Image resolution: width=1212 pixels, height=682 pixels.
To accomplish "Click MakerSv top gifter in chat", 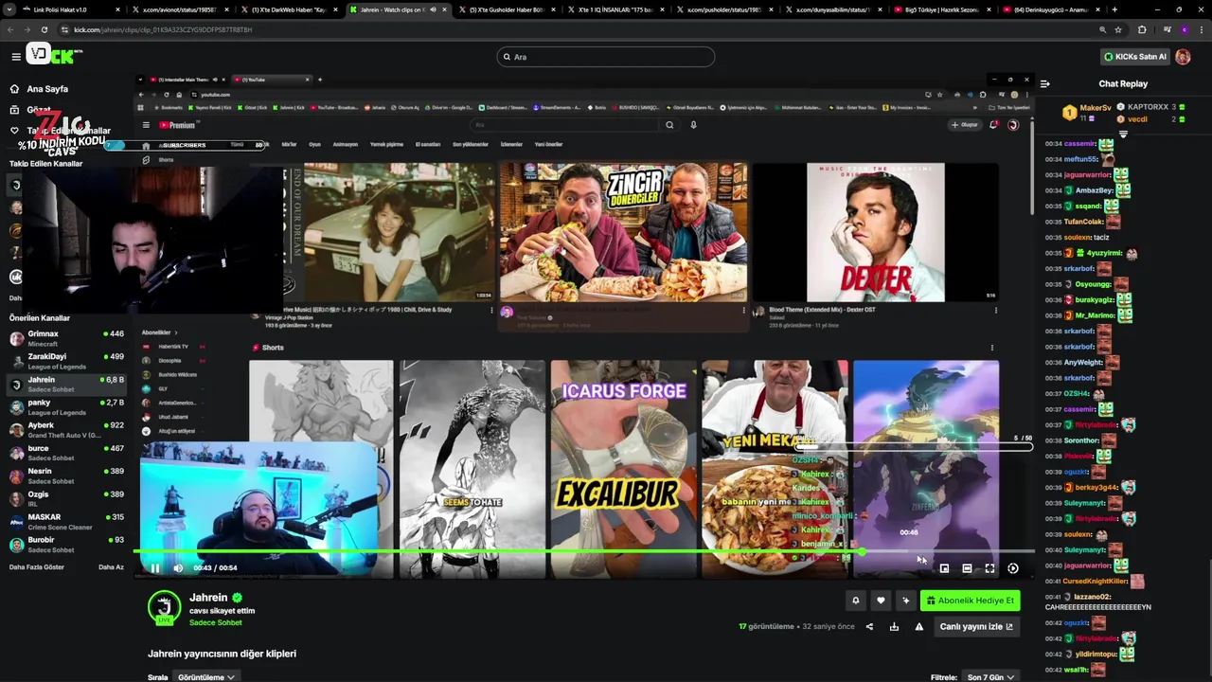I will pos(1096,108).
